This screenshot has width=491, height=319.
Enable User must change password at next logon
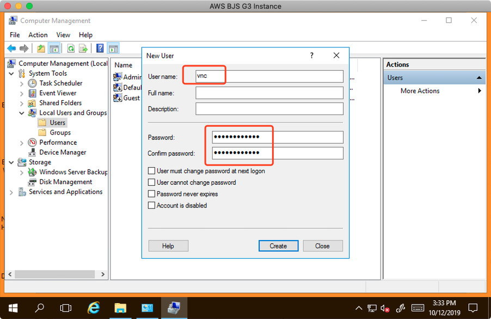coord(152,171)
